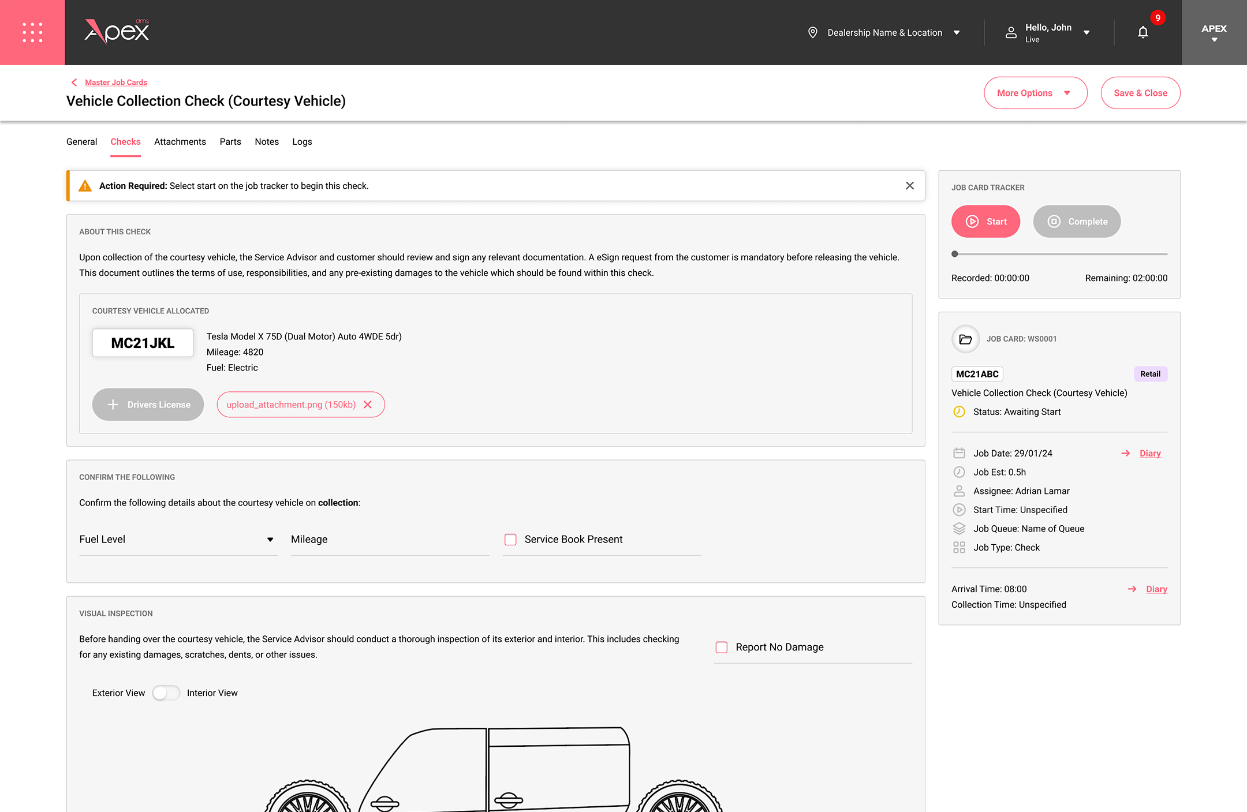The image size is (1247, 812).
Task: Click the notifications bell icon
Action: 1143,32
